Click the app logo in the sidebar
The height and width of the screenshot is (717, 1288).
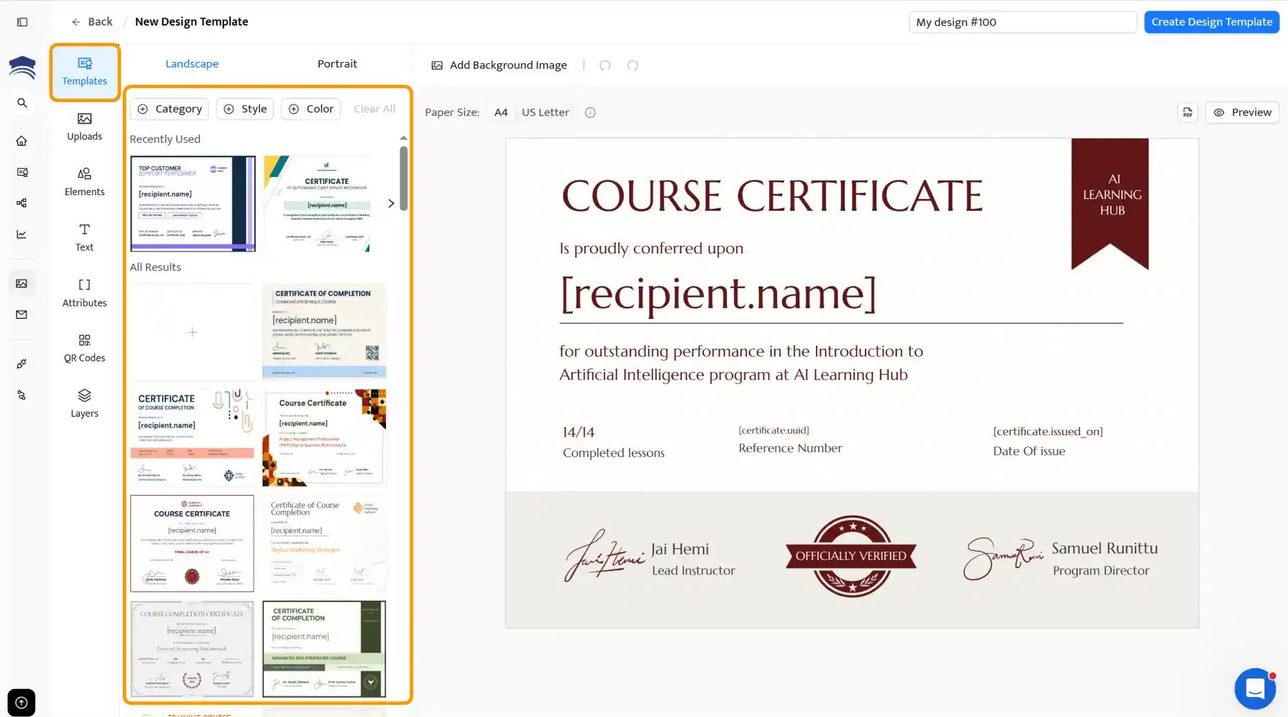click(22, 67)
